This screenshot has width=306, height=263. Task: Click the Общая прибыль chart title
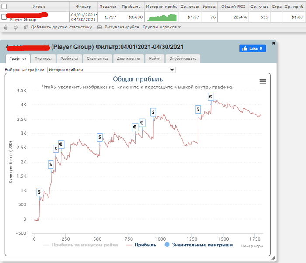tap(138, 79)
